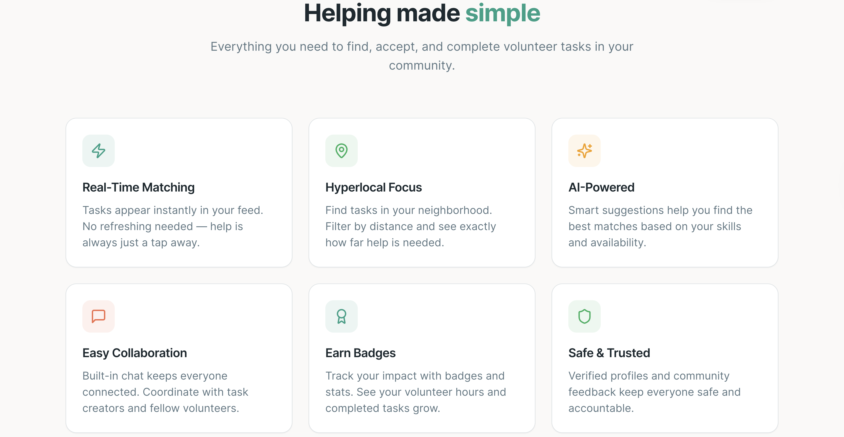Screen dimensions: 844x437
Task: Click the sparkles AI-Powered icon
Action: pos(585,151)
